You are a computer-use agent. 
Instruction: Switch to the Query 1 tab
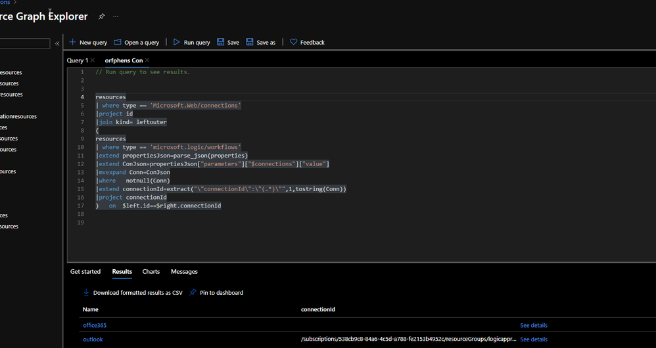pos(78,60)
